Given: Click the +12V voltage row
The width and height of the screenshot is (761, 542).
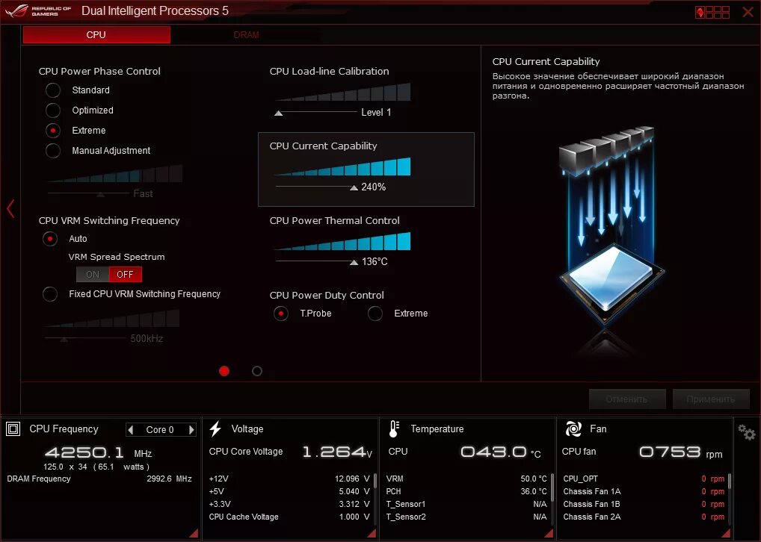Looking at the screenshot, I should 289,479.
